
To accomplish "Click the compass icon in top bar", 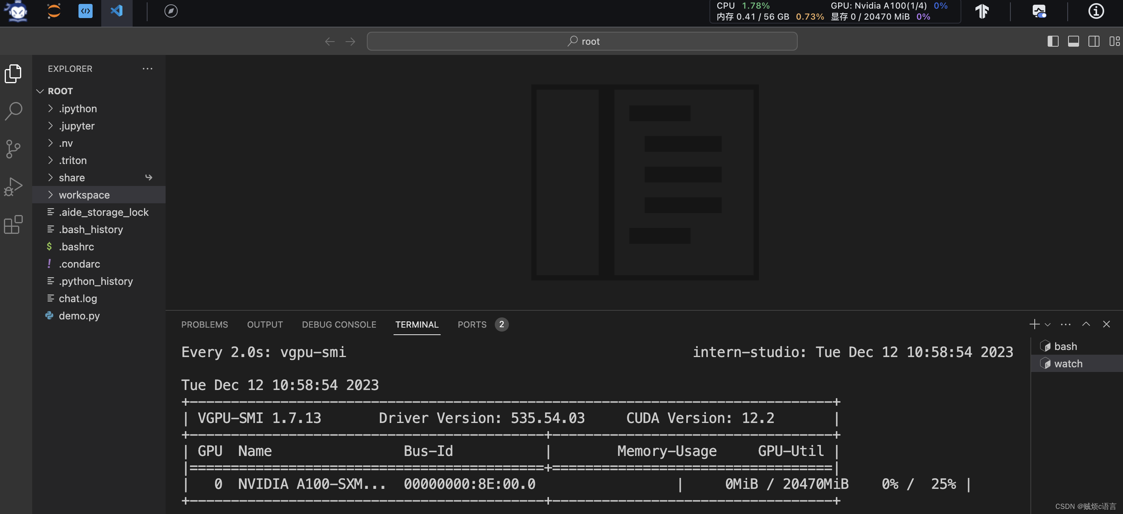I will click(171, 11).
